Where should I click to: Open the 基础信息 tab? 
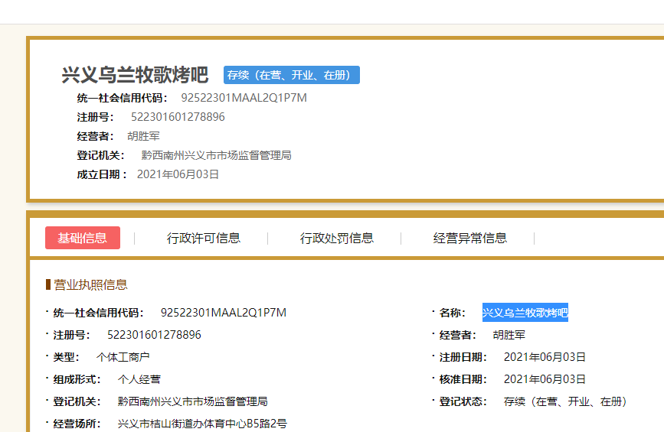83,238
